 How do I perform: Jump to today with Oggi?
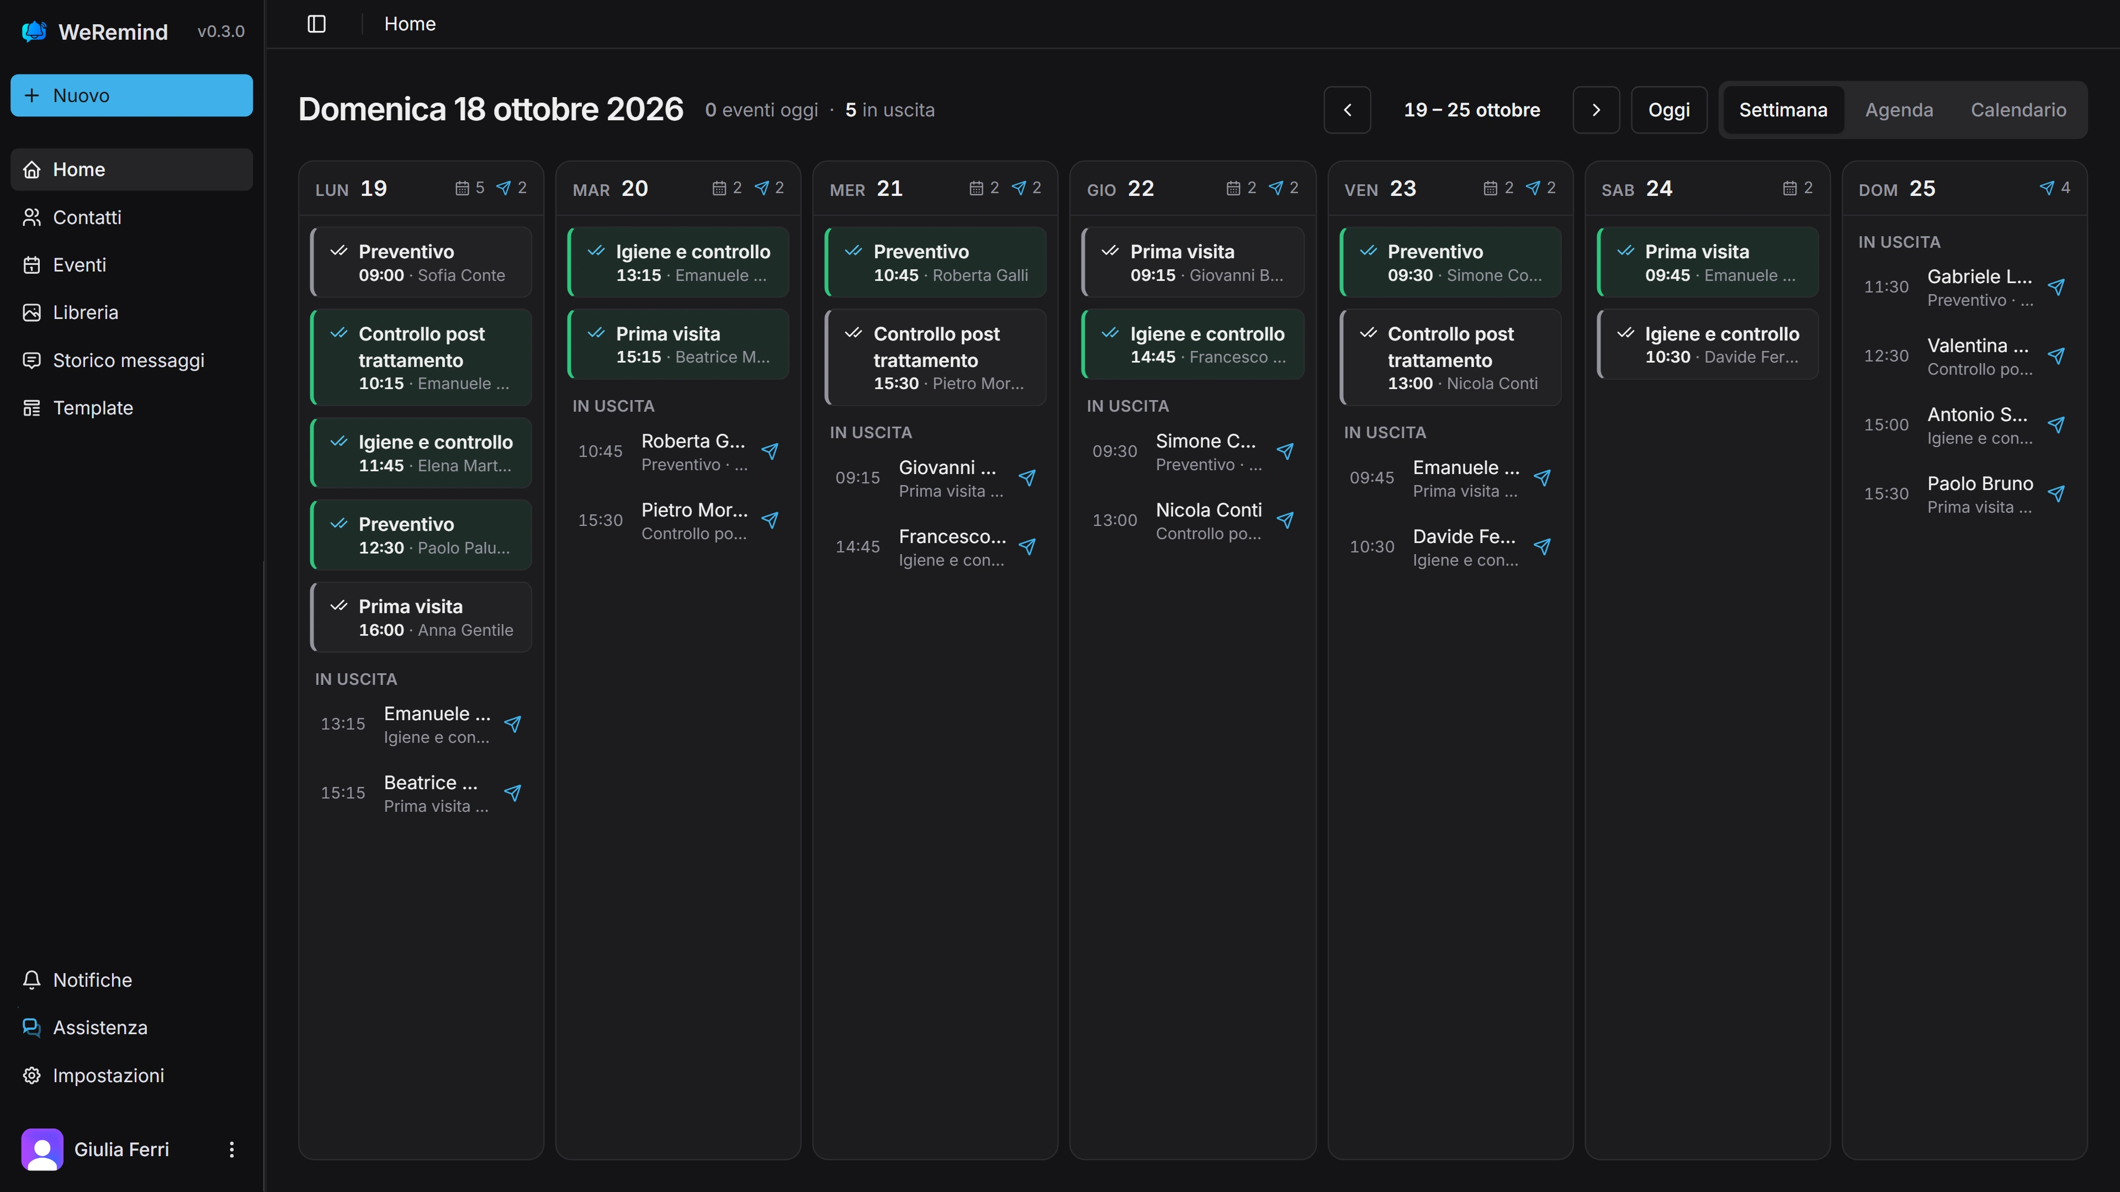coord(1669,110)
